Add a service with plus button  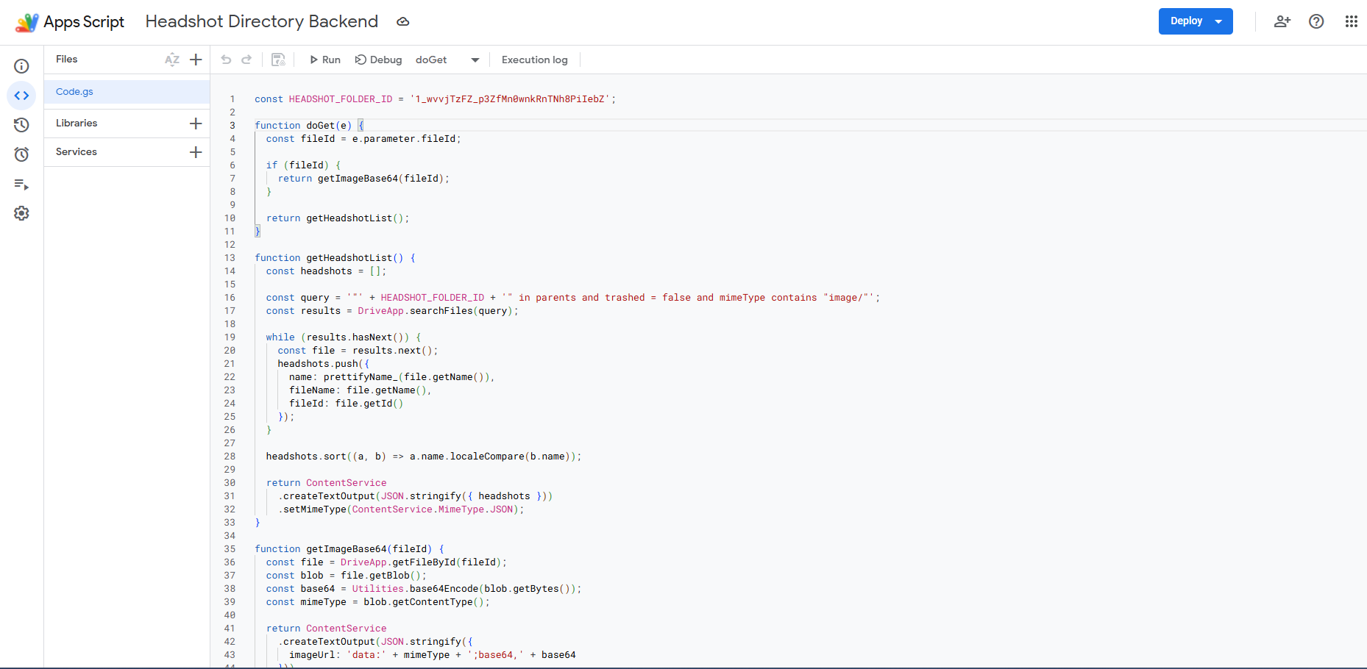(196, 152)
